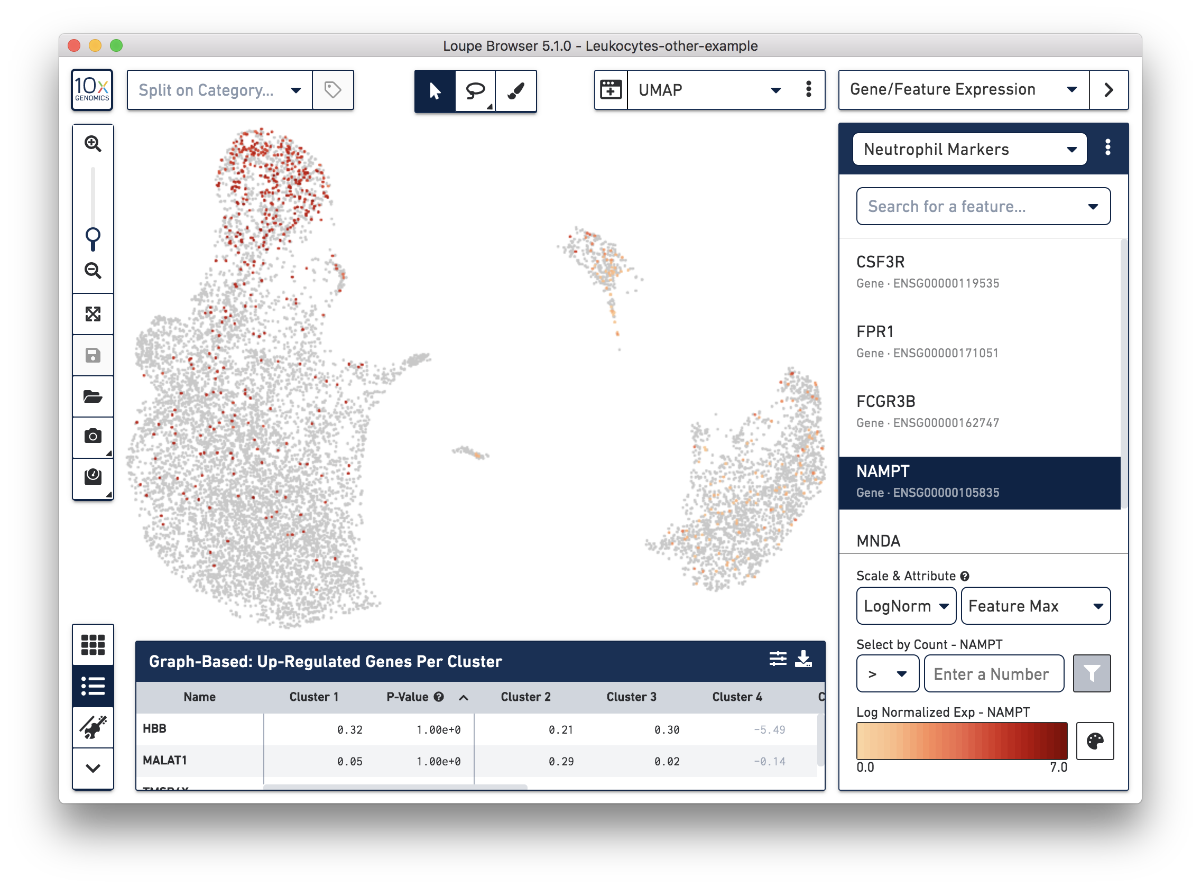The height and width of the screenshot is (888, 1201).
Task: Click the Scale & Attribute help icon
Action: point(965,576)
